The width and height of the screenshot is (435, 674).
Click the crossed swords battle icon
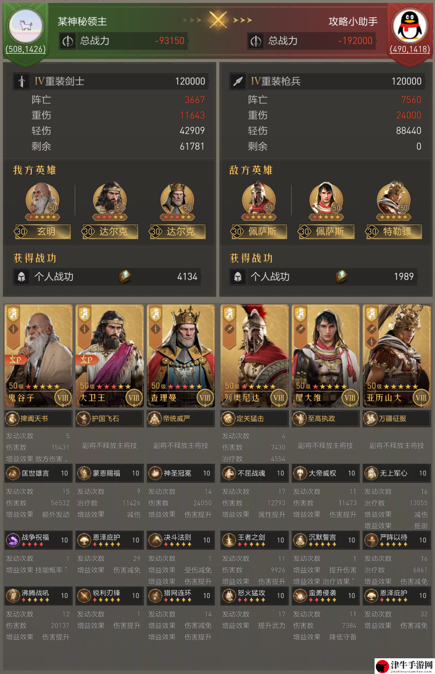217,20
